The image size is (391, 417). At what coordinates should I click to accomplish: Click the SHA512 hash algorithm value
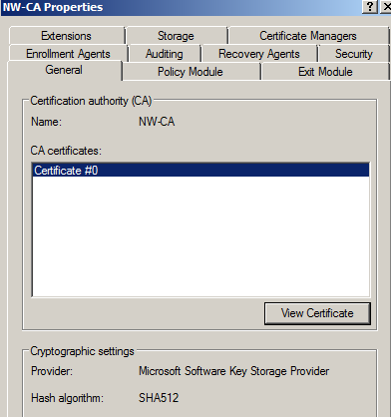pyautogui.click(x=159, y=398)
